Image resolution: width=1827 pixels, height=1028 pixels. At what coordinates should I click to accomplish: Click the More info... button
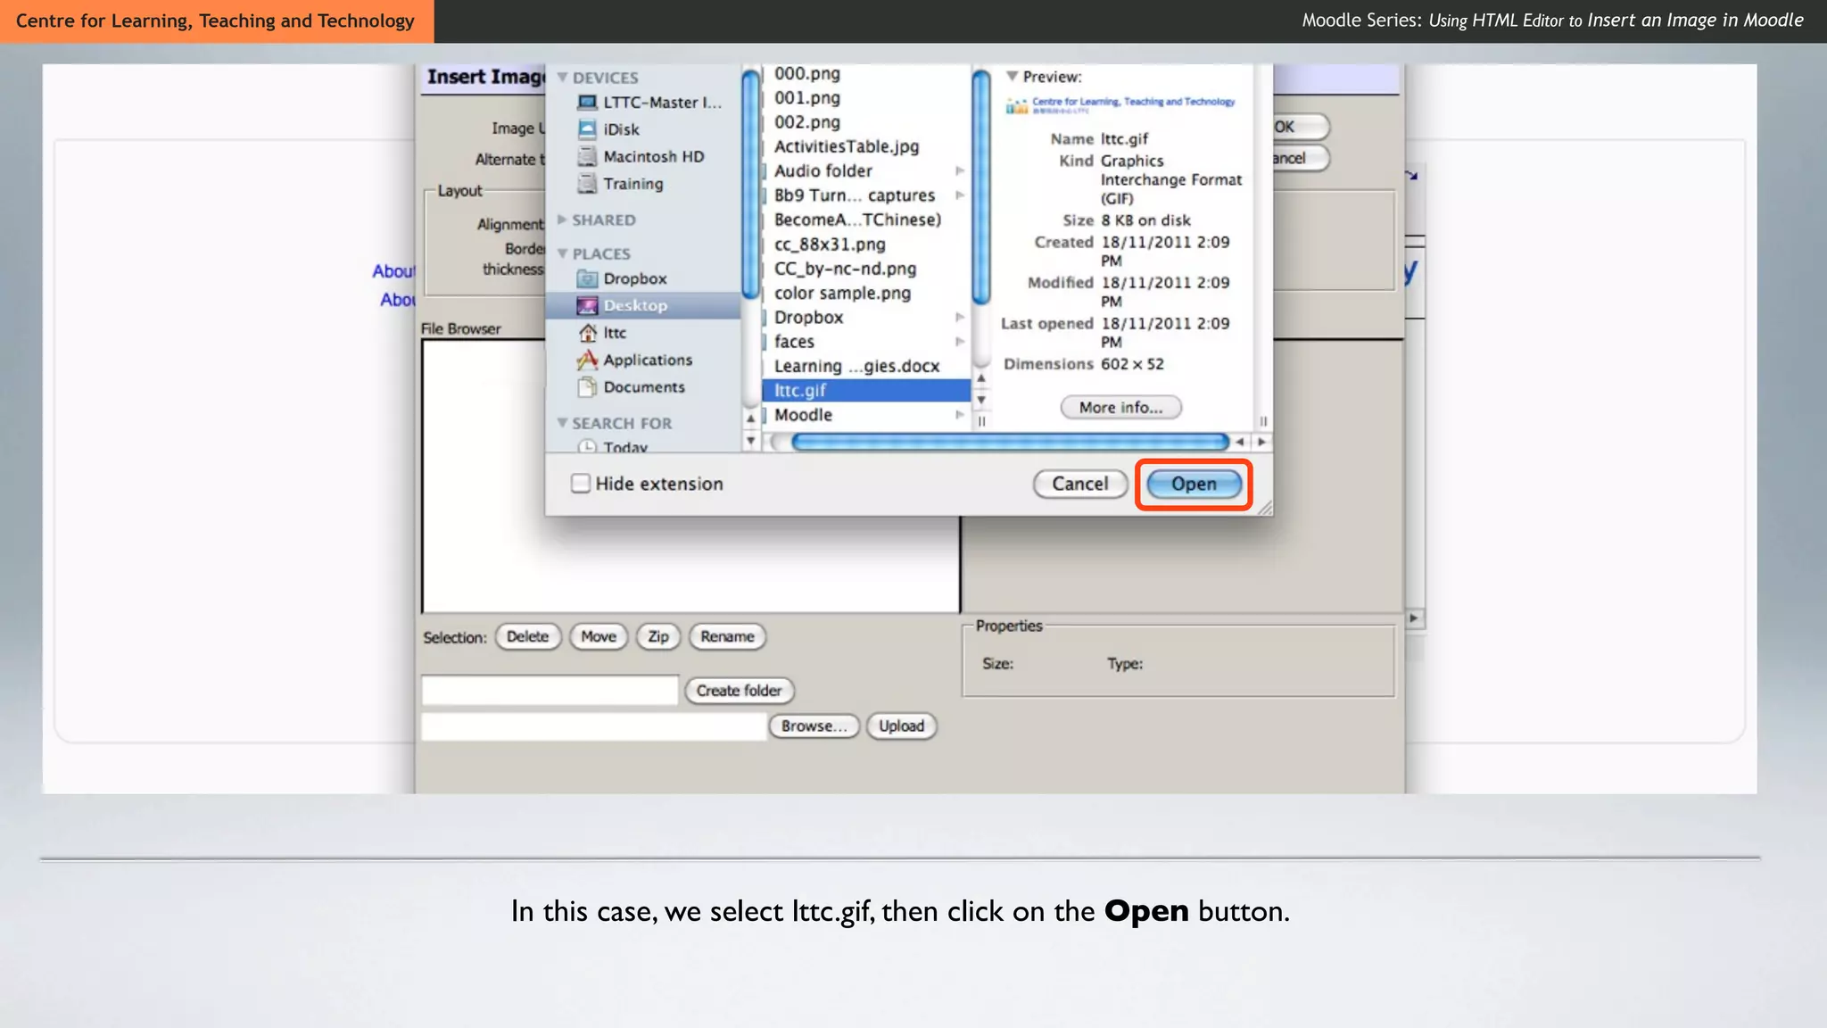pos(1120,407)
